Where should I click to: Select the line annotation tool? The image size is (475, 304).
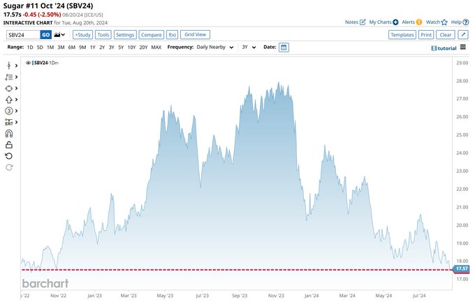click(9, 77)
